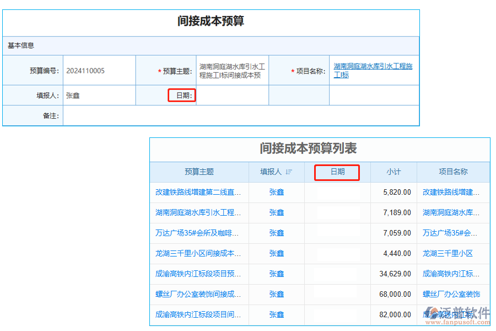Viewport: 496px width, 331px height.
Task: Click 龙湖三千里小区 in project name column
Action: tap(448, 254)
